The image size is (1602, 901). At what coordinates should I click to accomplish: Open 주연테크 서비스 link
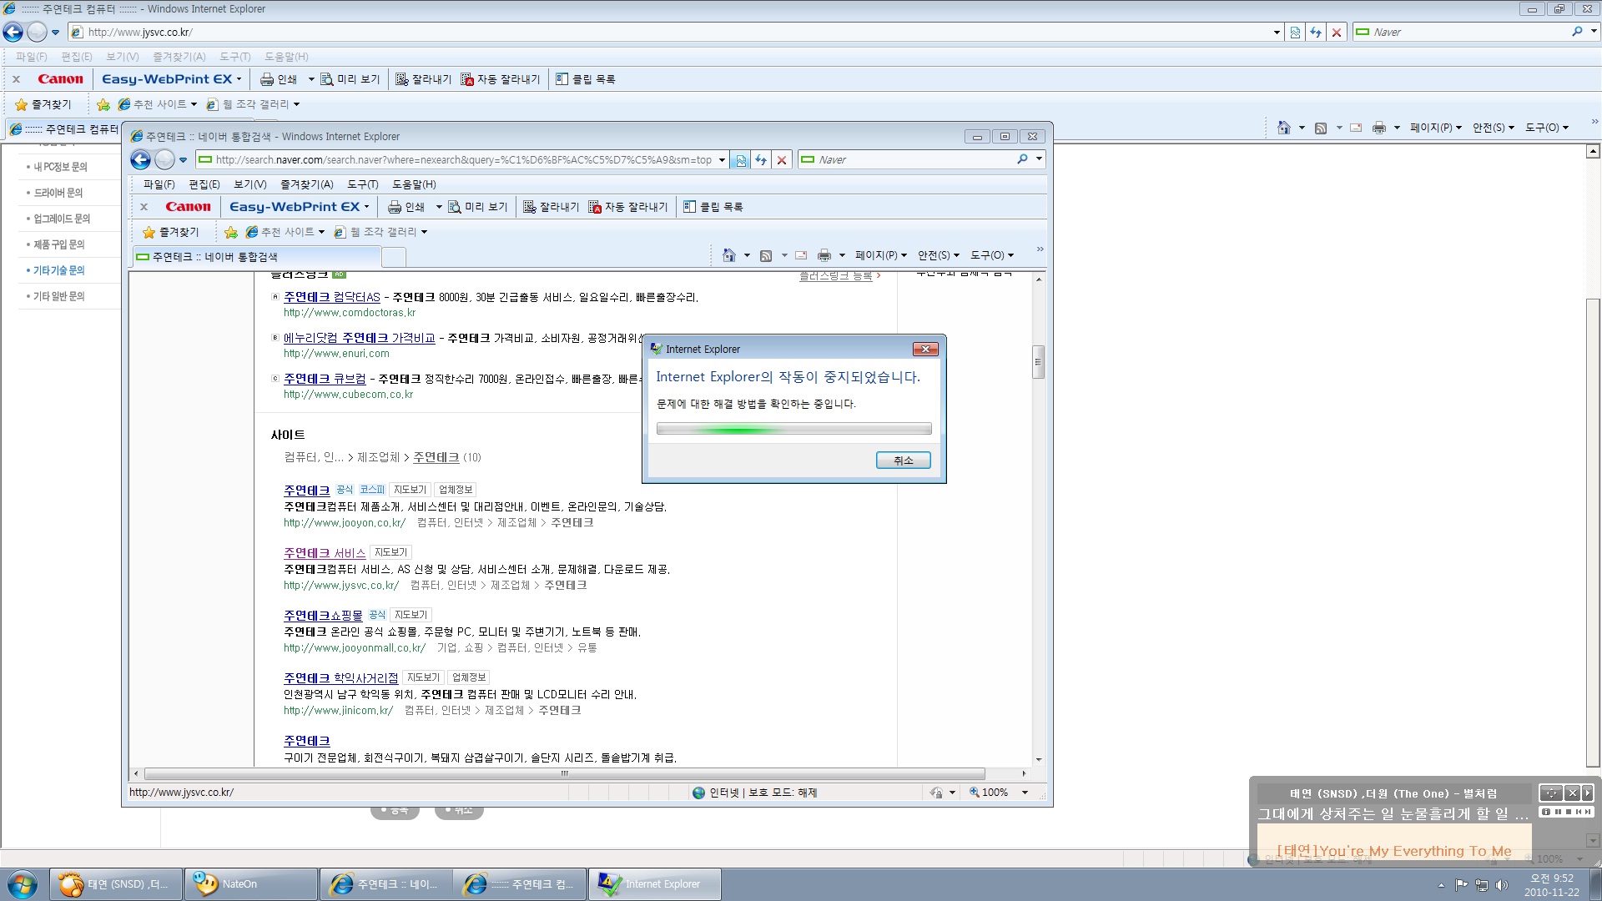click(325, 553)
